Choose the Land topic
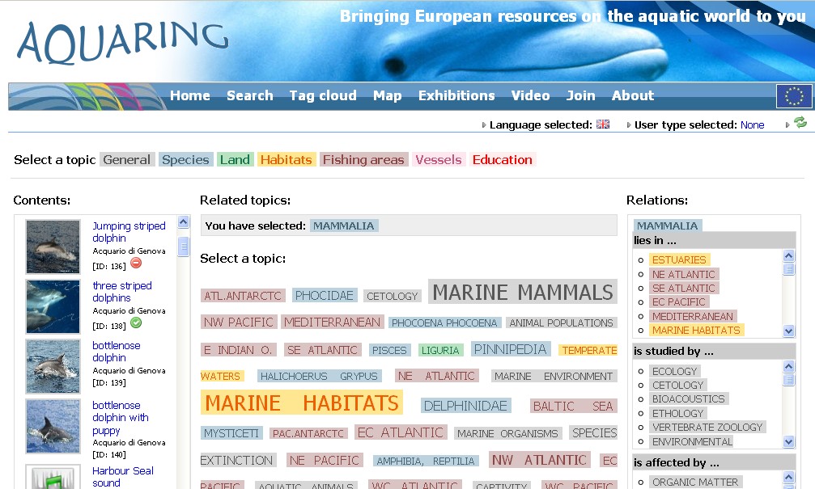815x489 pixels. pos(235,159)
